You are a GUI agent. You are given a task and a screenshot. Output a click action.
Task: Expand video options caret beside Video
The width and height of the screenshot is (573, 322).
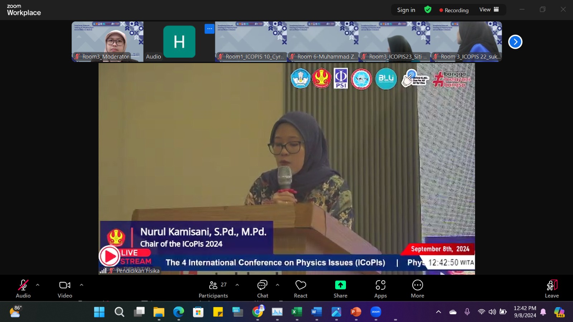(81, 285)
